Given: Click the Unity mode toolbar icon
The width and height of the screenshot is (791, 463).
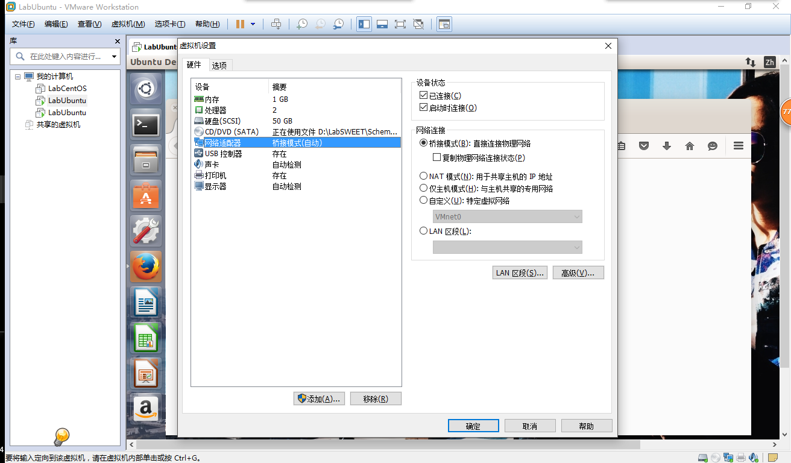Looking at the screenshot, I should click(x=418, y=24).
